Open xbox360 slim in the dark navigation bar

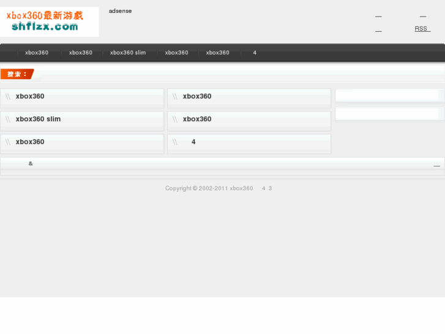pyautogui.click(x=128, y=53)
